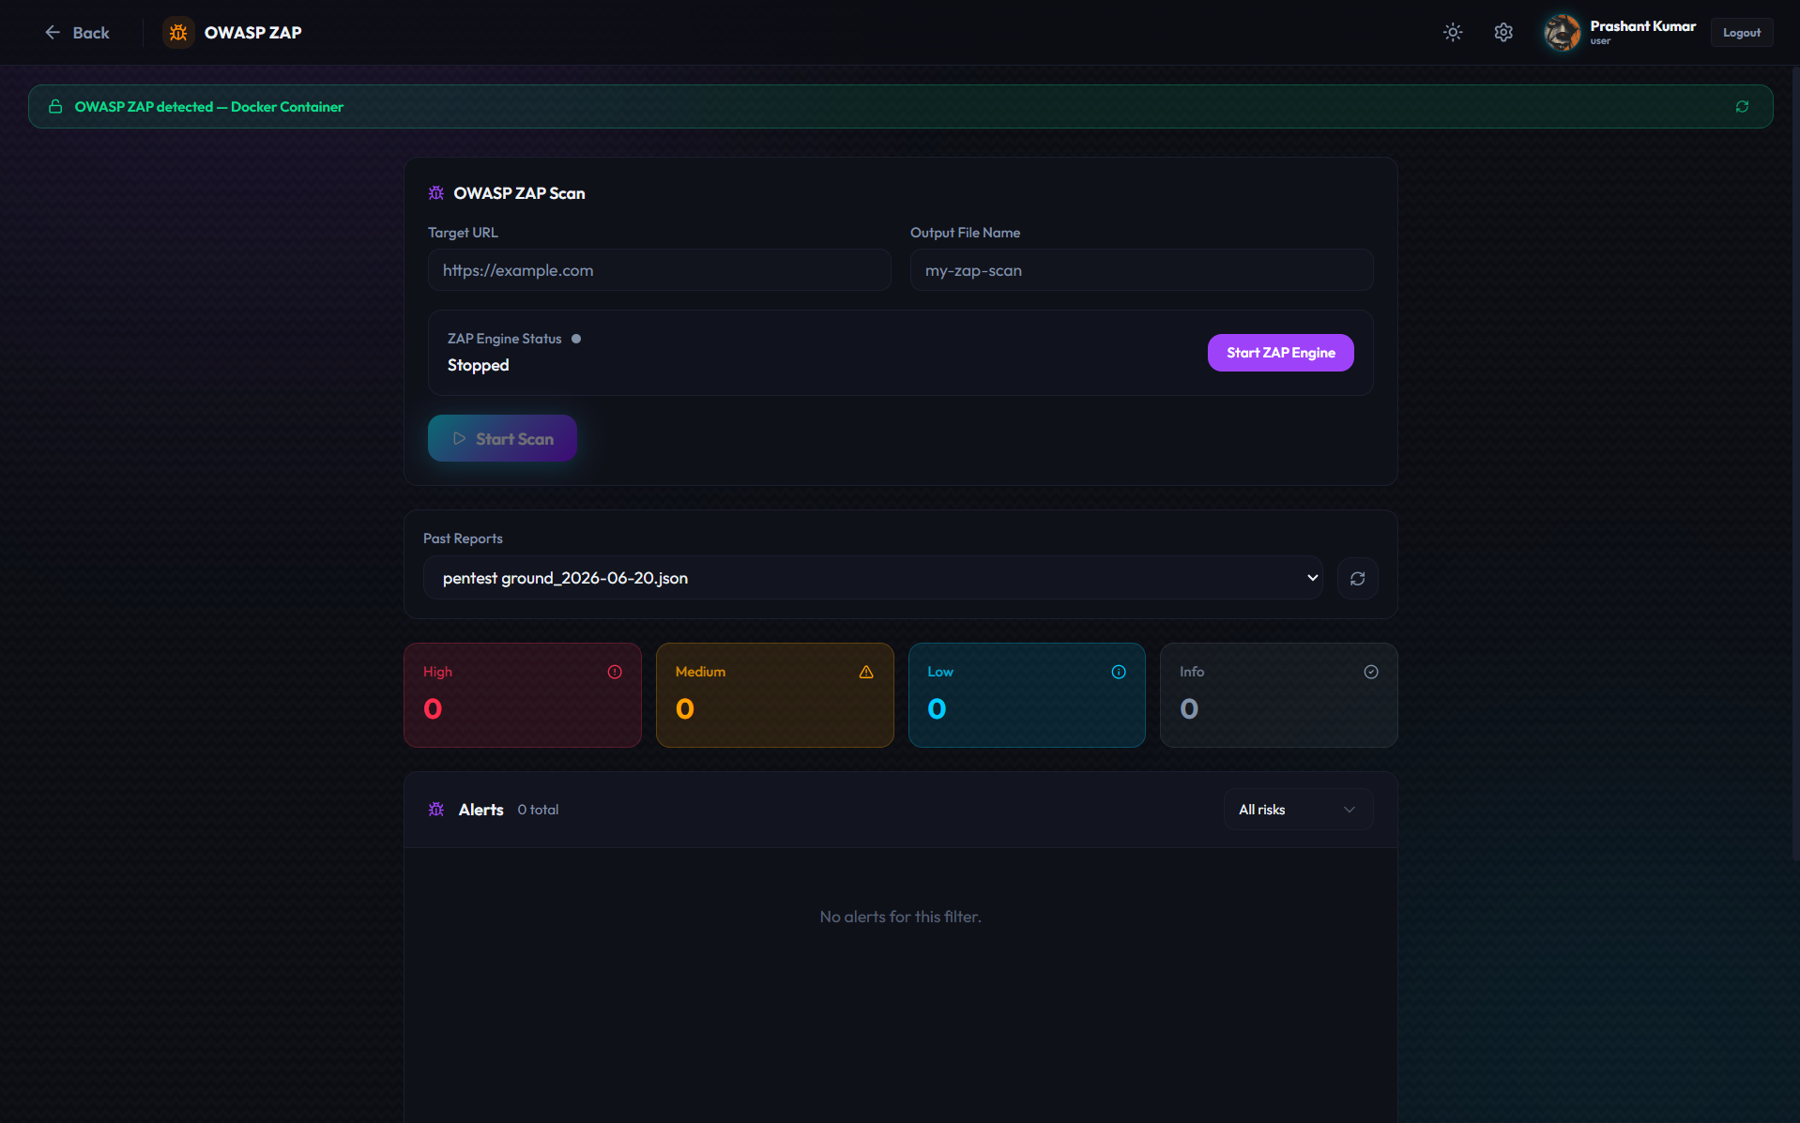Image resolution: width=1800 pixels, height=1123 pixels.
Task: Click the ZAP Engine Status indicator dot
Action: [x=576, y=339]
